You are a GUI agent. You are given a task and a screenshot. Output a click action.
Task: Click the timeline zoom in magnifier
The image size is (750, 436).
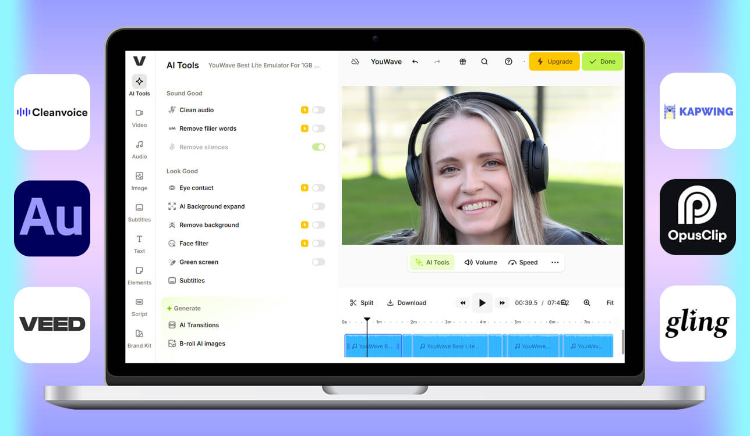[x=587, y=303]
